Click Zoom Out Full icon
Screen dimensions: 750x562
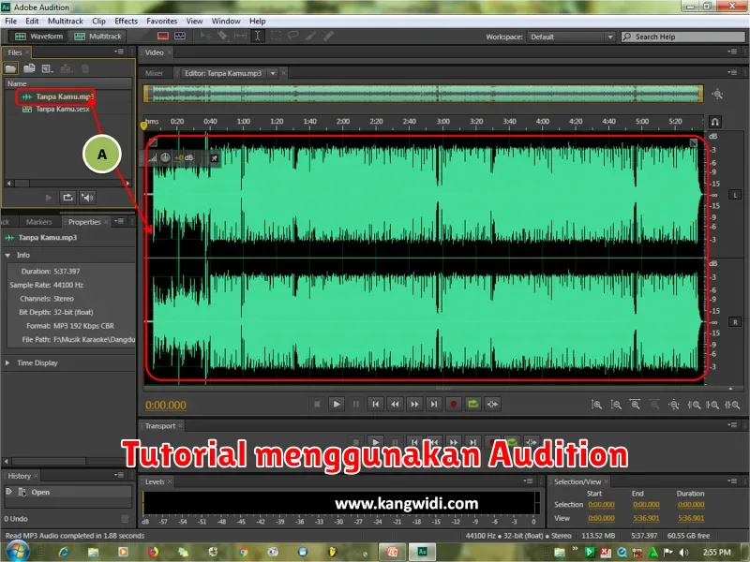click(x=674, y=405)
